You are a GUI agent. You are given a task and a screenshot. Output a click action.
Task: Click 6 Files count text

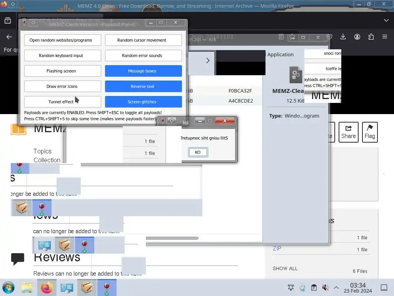coord(360,271)
